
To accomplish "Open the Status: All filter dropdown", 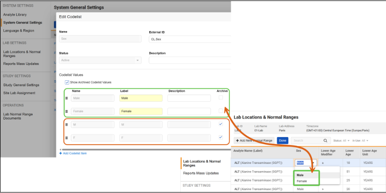I will [x=341, y=140].
